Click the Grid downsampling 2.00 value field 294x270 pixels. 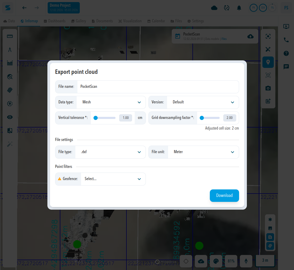click(x=230, y=118)
